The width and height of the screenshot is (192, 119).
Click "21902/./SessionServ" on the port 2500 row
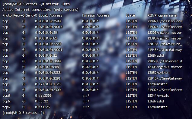[x=165, y=21]
